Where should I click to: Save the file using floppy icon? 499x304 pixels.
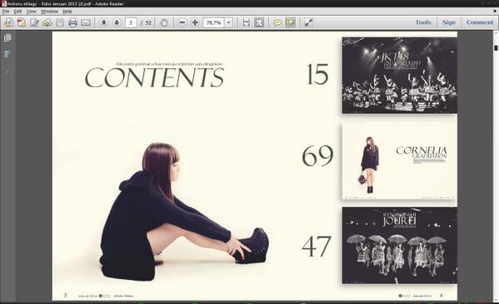pyautogui.click(x=60, y=22)
